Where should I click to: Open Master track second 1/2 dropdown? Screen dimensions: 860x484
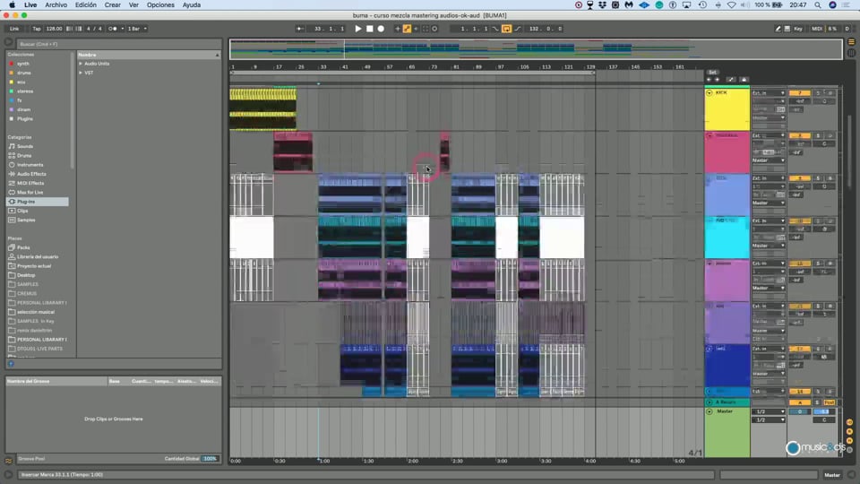click(769, 419)
